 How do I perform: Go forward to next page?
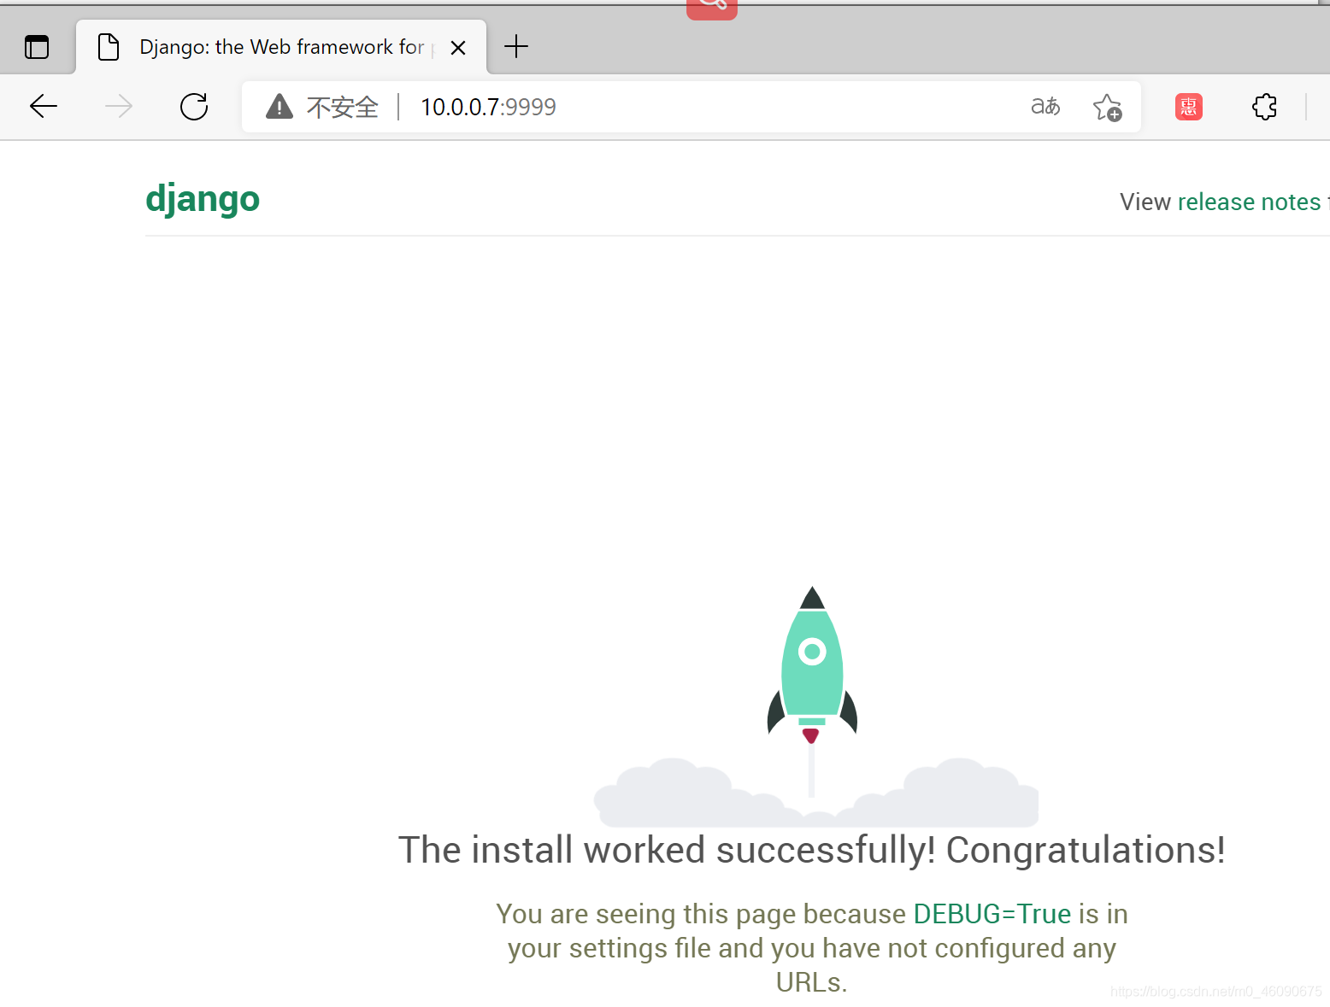click(119, 107)
